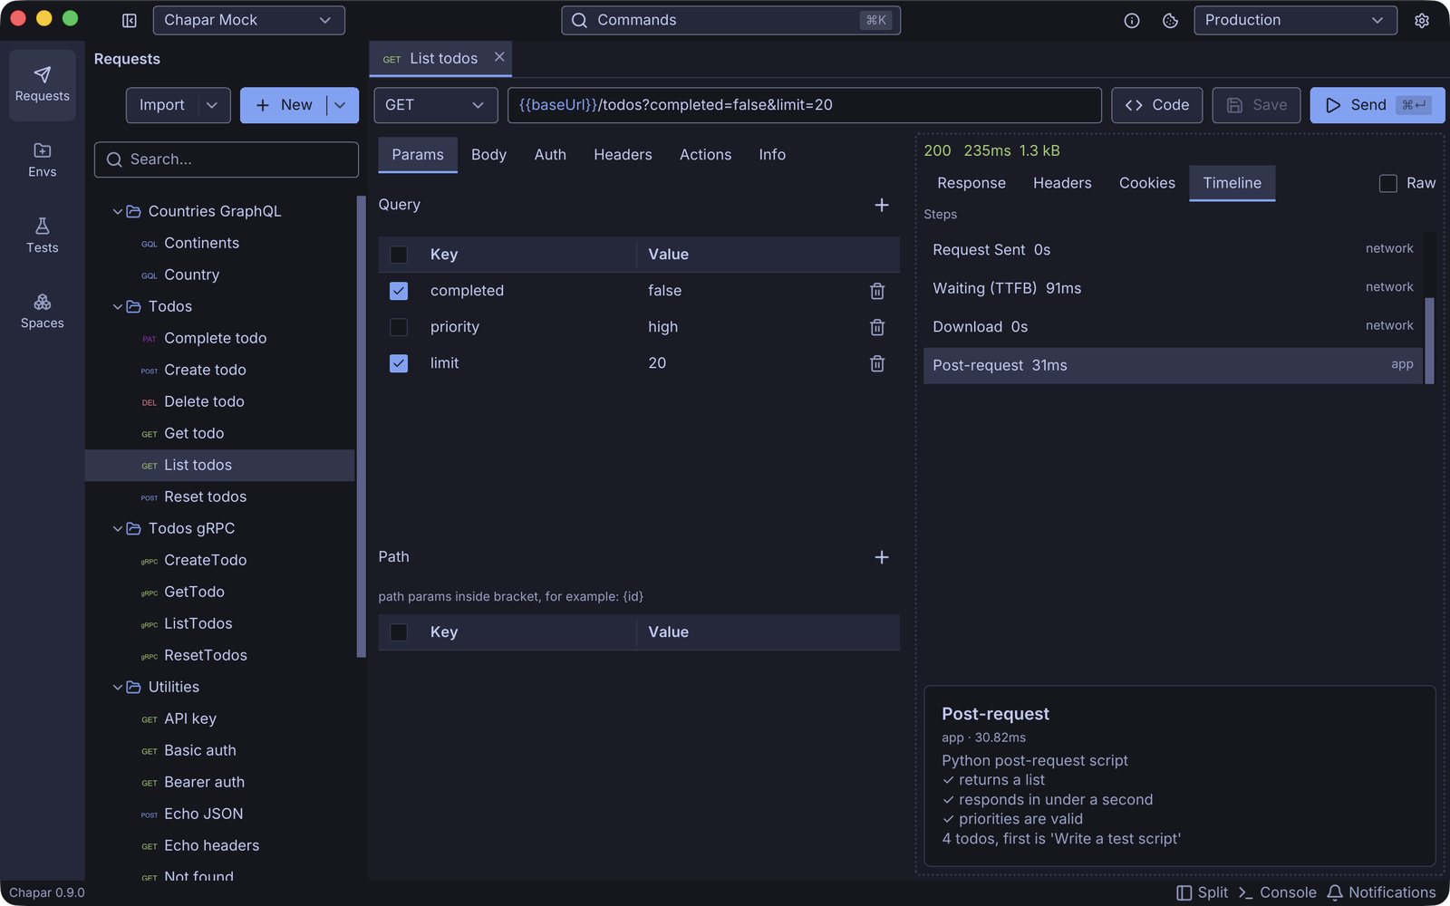1450x906 pixels.
Task: Click the Send button
Action: click(x=1377, y=105)
